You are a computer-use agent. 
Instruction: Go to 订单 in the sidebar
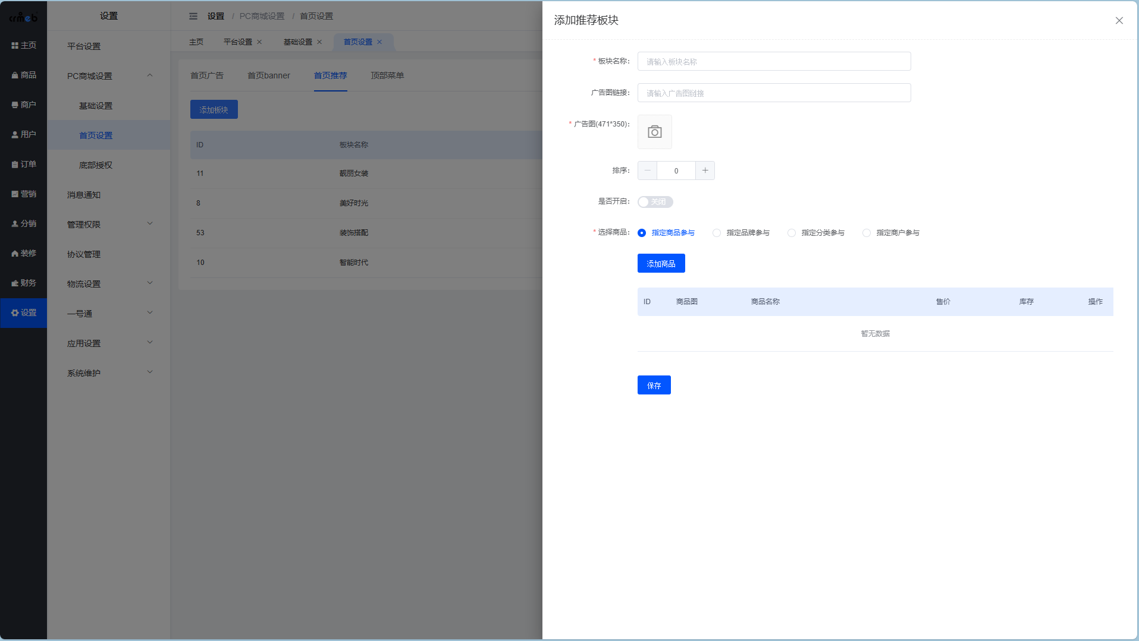(24, 164)
